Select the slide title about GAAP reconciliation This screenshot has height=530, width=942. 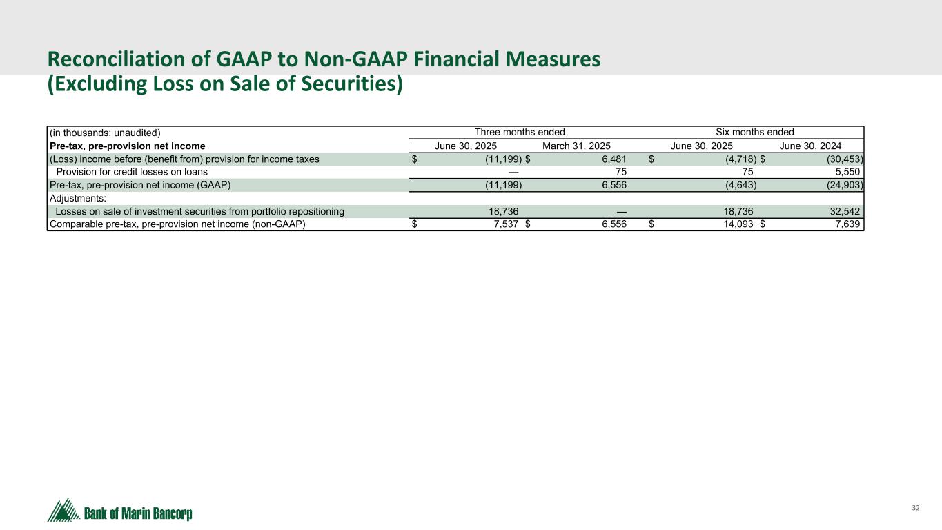tap(324, 60)
